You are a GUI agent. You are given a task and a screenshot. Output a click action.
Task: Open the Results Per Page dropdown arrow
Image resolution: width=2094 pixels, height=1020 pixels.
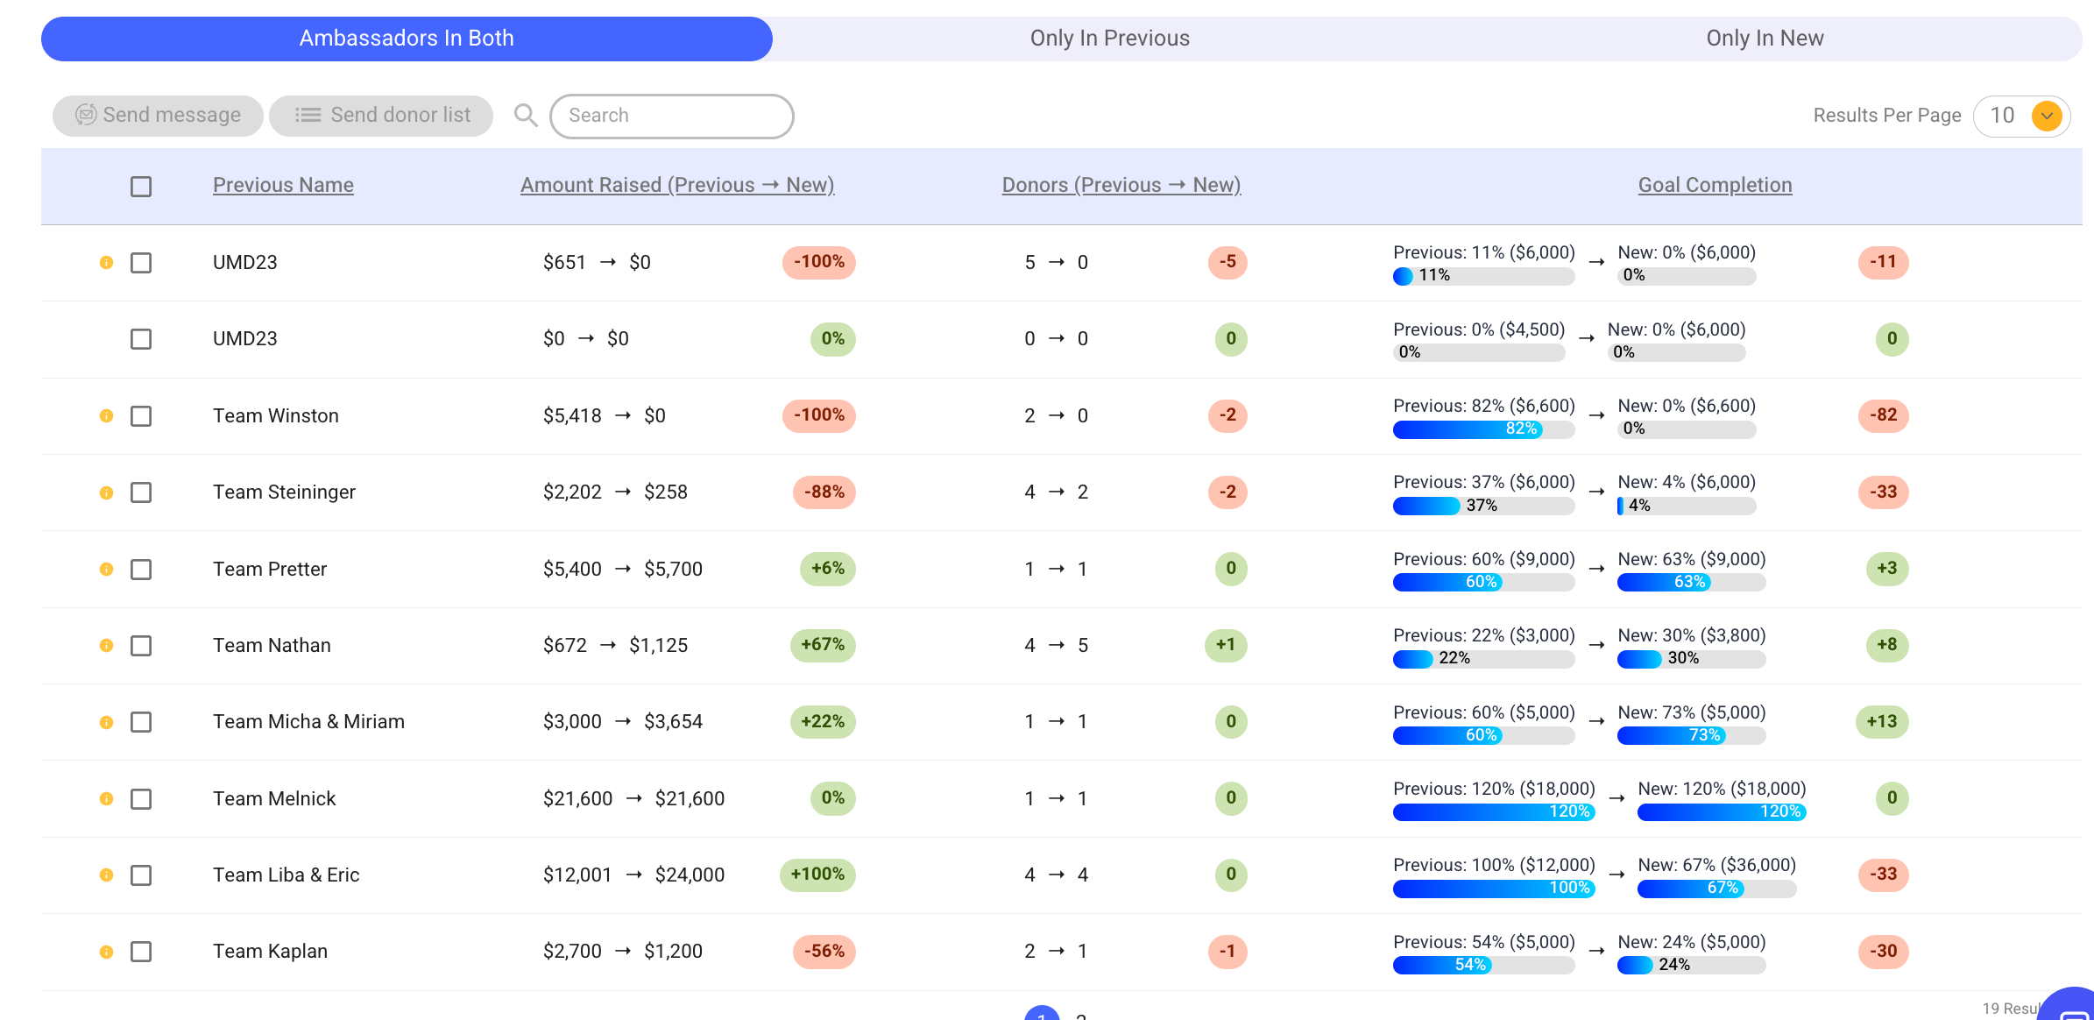[2047, 116]
